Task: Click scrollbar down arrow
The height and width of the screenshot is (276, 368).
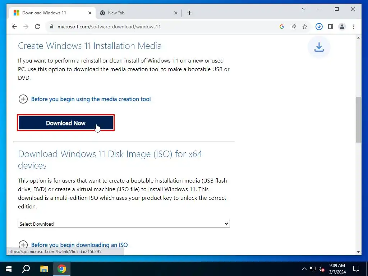Action: [358, 252]
